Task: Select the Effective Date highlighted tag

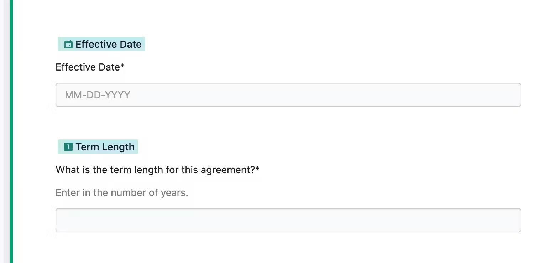Action: (101, 44)
